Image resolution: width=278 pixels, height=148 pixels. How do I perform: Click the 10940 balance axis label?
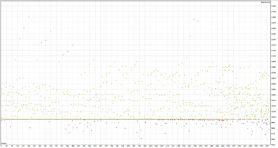coord(273,62)
